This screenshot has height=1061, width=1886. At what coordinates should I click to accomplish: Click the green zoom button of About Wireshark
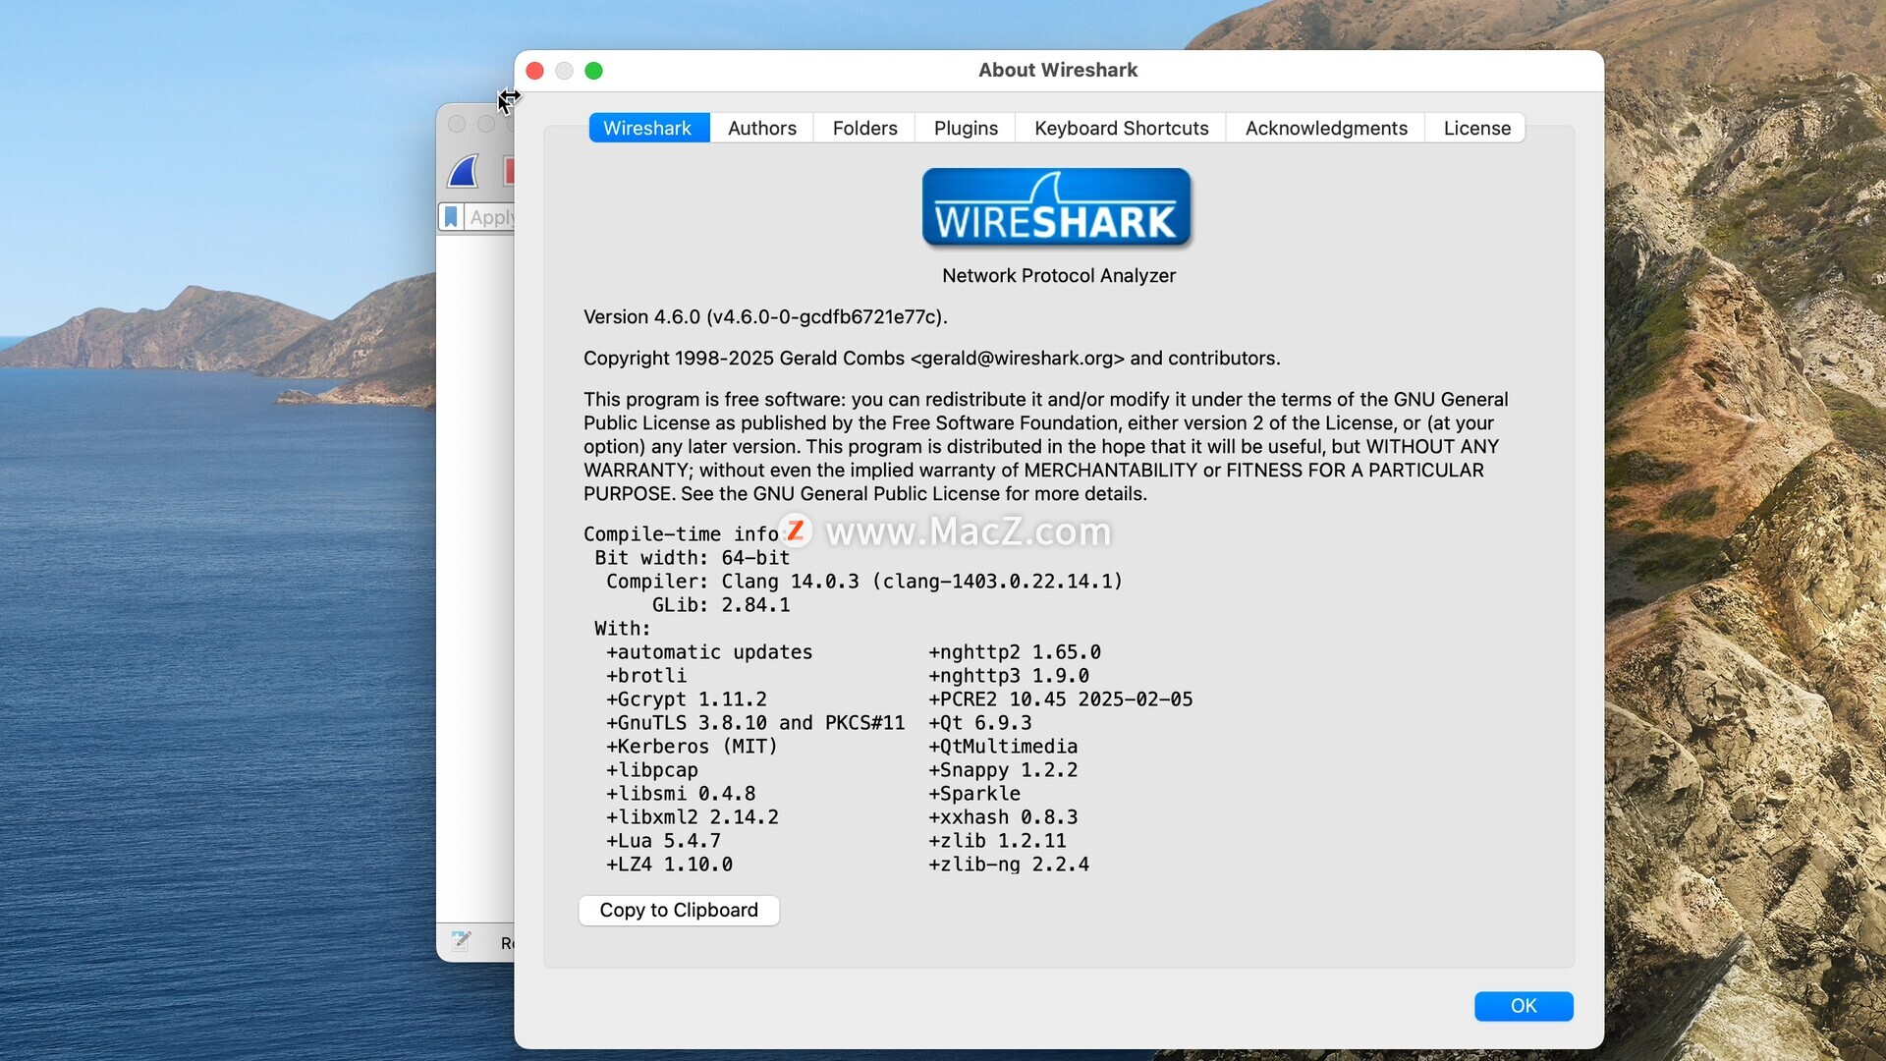pyautogui.click(x=593, y=71)
